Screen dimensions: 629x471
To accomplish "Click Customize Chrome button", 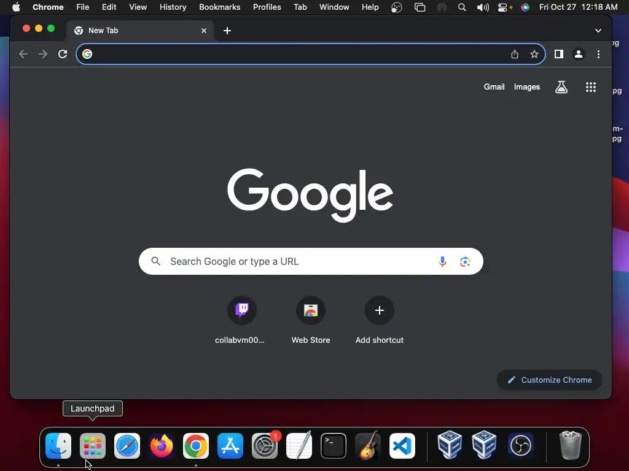I will point(549,380).
